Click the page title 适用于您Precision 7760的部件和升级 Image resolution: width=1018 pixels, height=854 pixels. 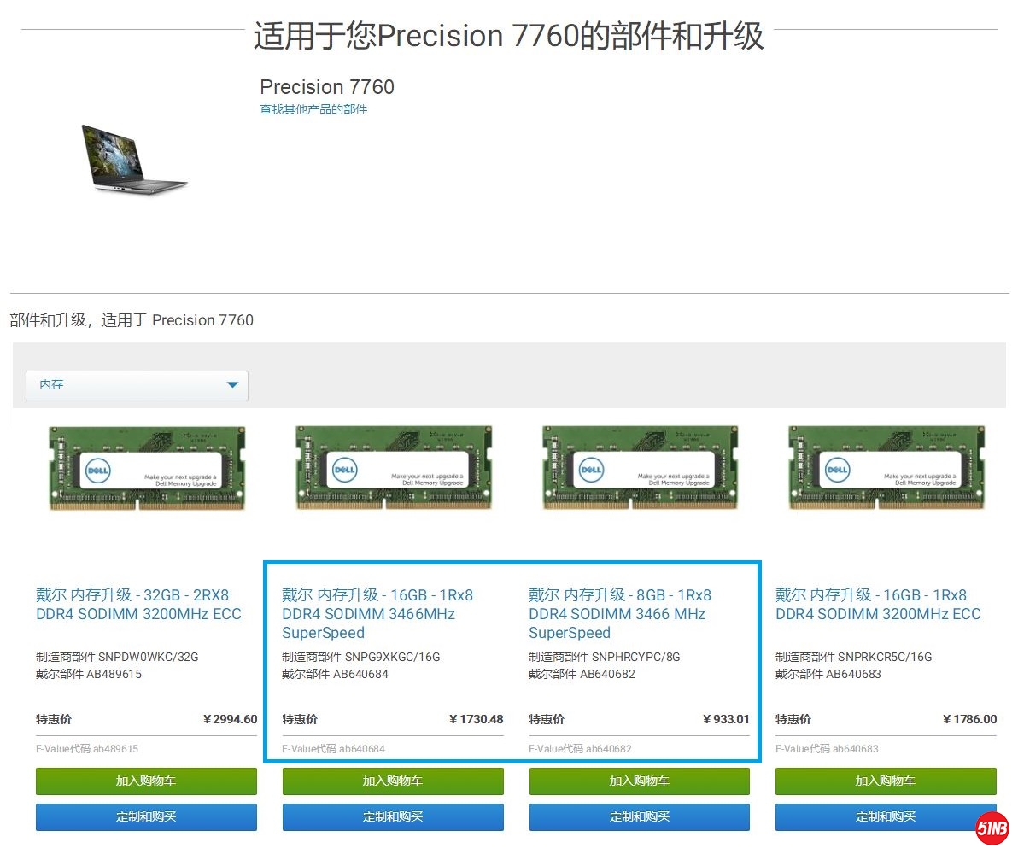(508, 35)
